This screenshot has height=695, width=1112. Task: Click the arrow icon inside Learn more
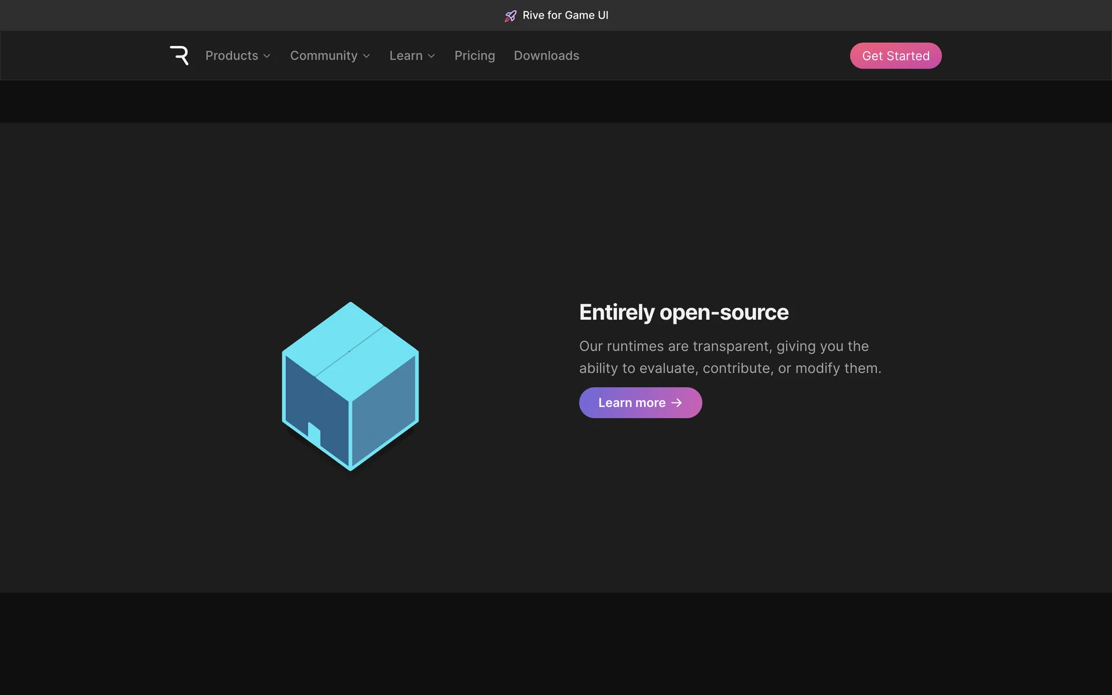pos(676,403)
